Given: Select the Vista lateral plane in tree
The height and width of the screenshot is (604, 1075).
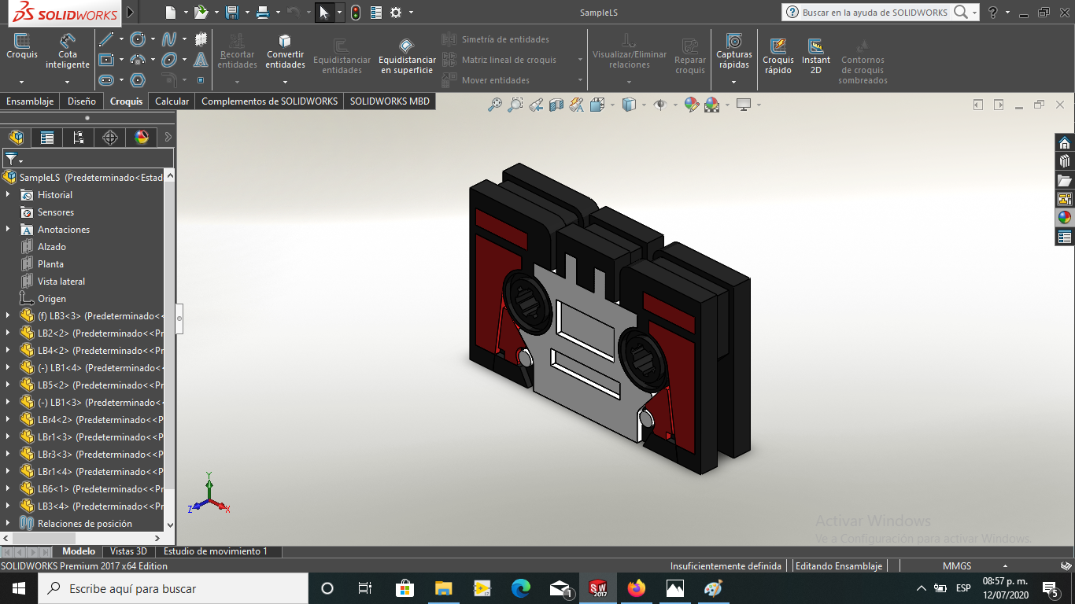Looking at the screenshot, I should click(x=61, y=282).
